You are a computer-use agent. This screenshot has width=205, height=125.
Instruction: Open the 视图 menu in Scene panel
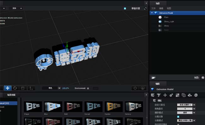click(x=169, y=8)
